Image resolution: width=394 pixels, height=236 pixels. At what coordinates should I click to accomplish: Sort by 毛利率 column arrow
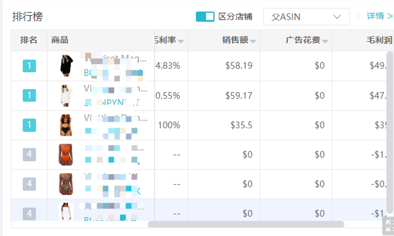click(x=181, y=41)
